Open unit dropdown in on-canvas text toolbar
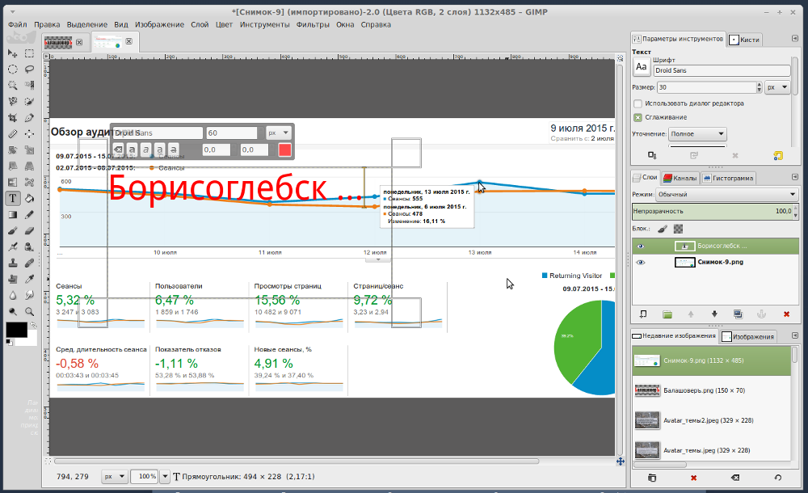This screenshot has height=493, width=808. (x=279, y=133)
